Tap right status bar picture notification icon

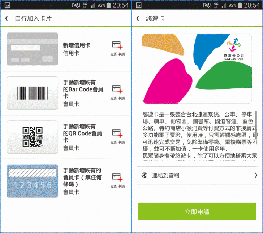tap(138, 5)
